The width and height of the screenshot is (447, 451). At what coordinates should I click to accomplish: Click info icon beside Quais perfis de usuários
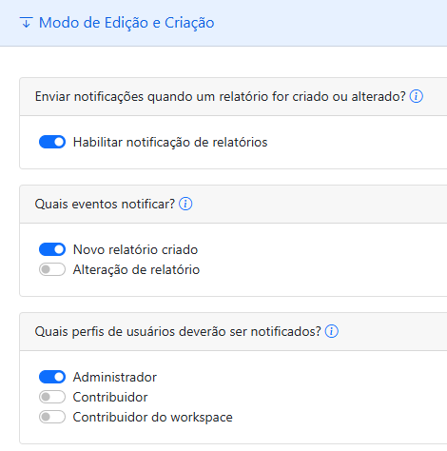click(332, 331)
